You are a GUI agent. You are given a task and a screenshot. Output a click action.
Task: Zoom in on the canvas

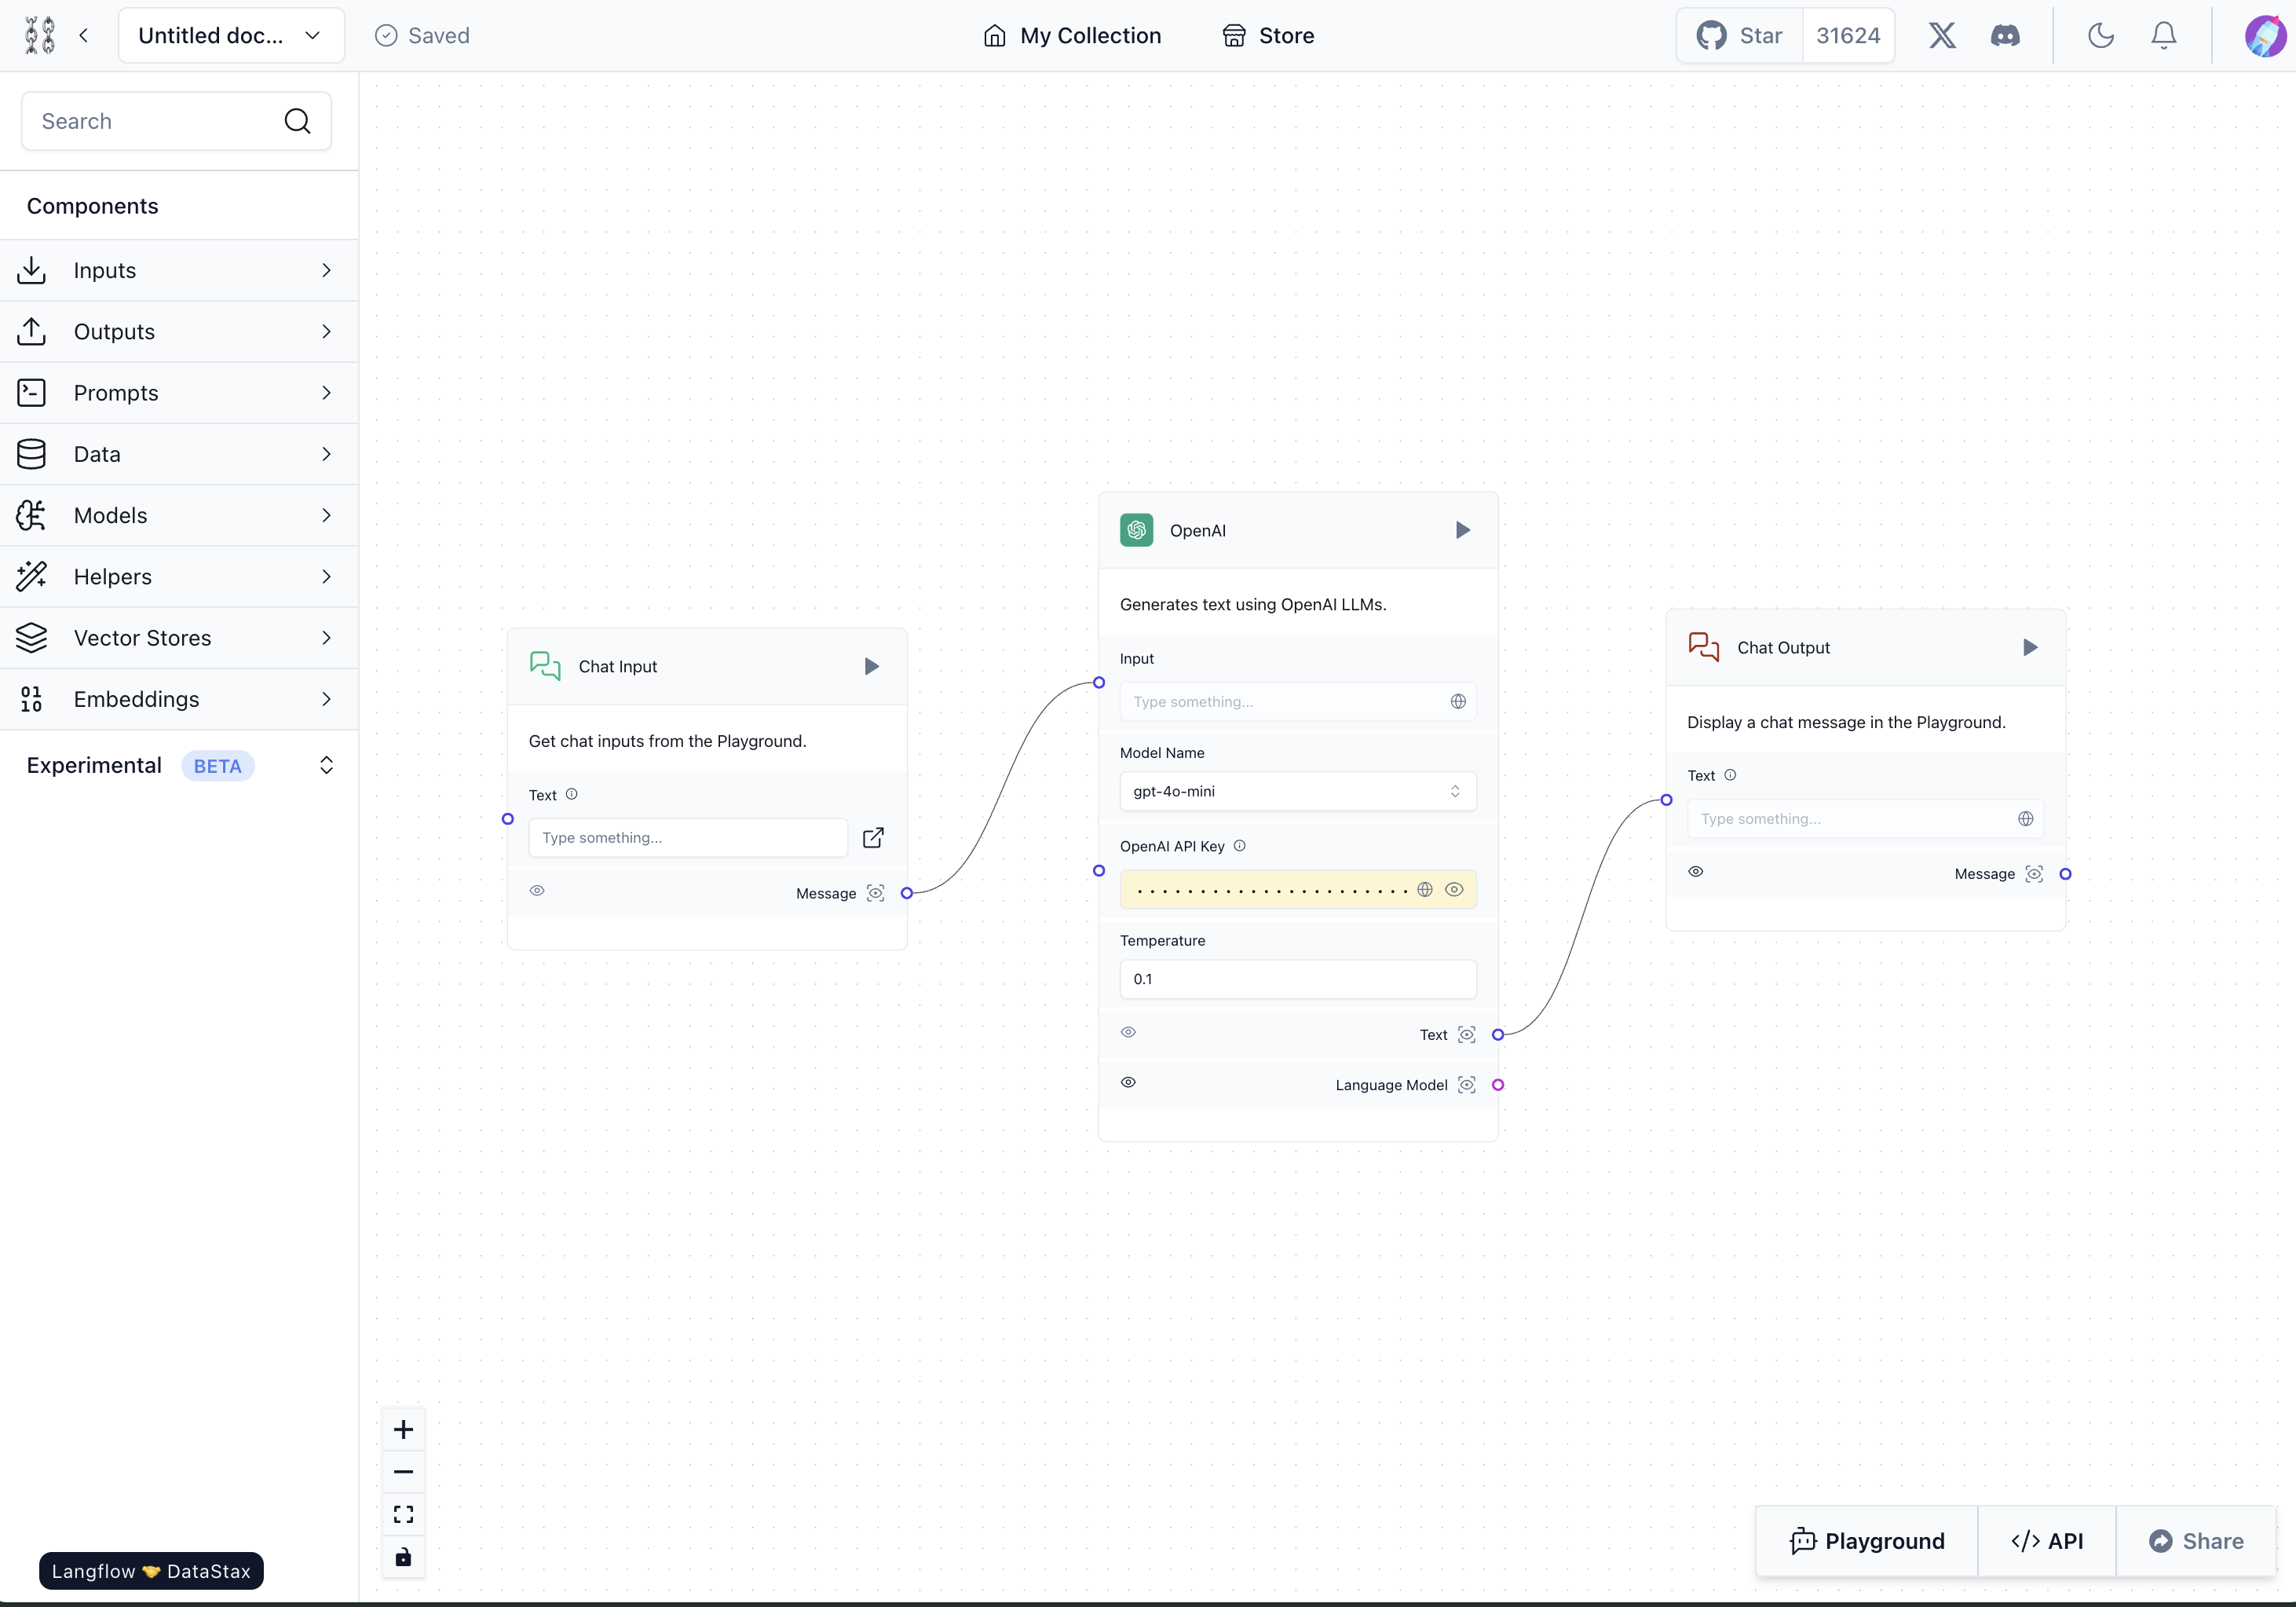(403, 1429)
